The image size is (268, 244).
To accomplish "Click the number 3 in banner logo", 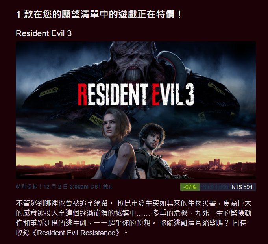I will [x=189, y=94].
